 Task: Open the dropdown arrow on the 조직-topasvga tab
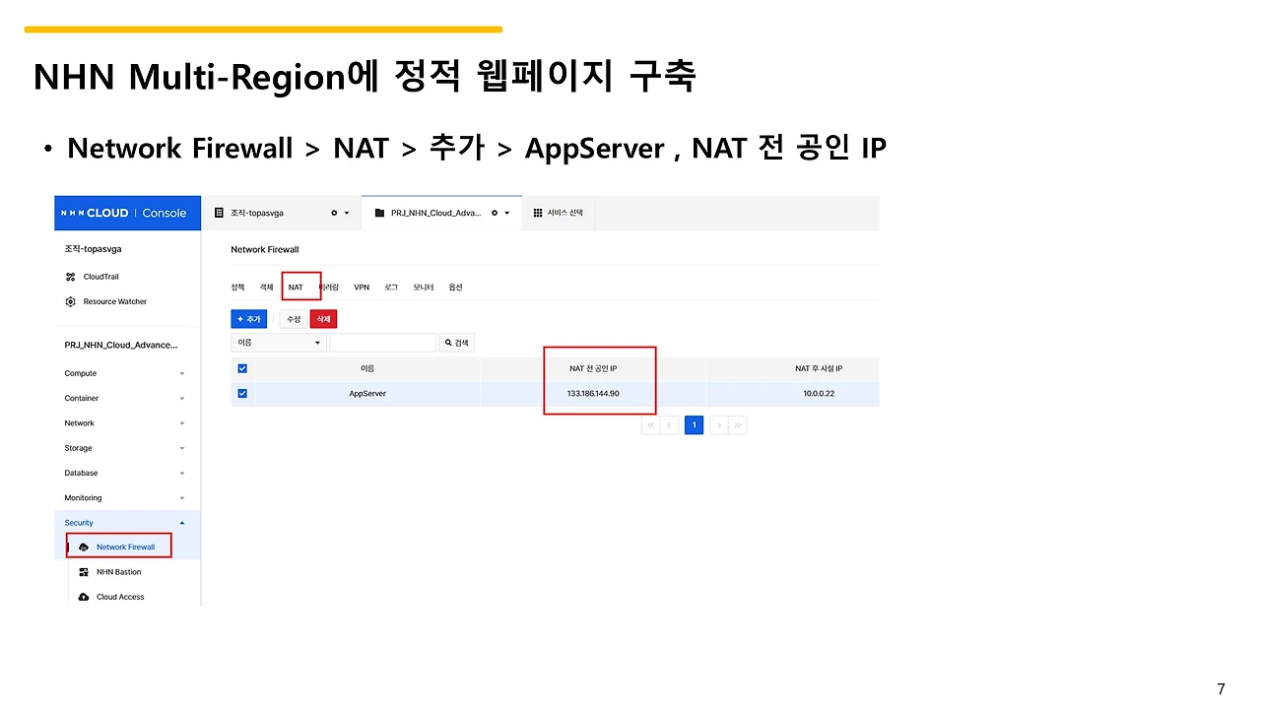[347, 213]
